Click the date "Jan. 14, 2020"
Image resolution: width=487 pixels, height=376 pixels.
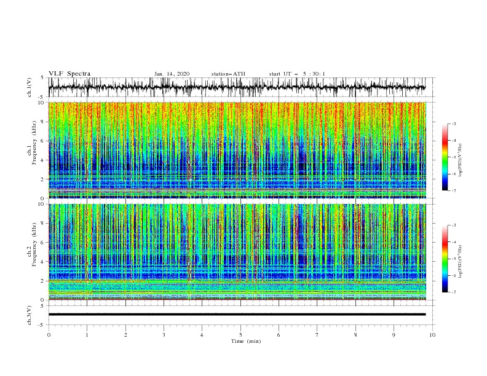pos(172,74)
